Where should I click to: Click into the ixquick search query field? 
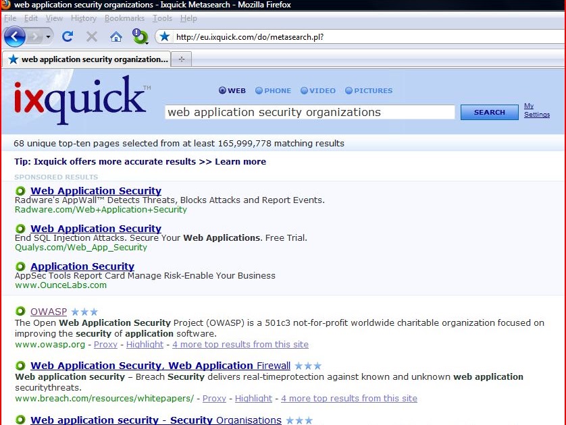coord(310,112)
